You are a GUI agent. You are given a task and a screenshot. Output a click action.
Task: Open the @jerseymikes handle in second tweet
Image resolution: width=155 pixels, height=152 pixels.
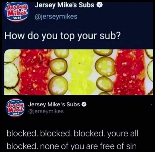click(x=46, y=111)
